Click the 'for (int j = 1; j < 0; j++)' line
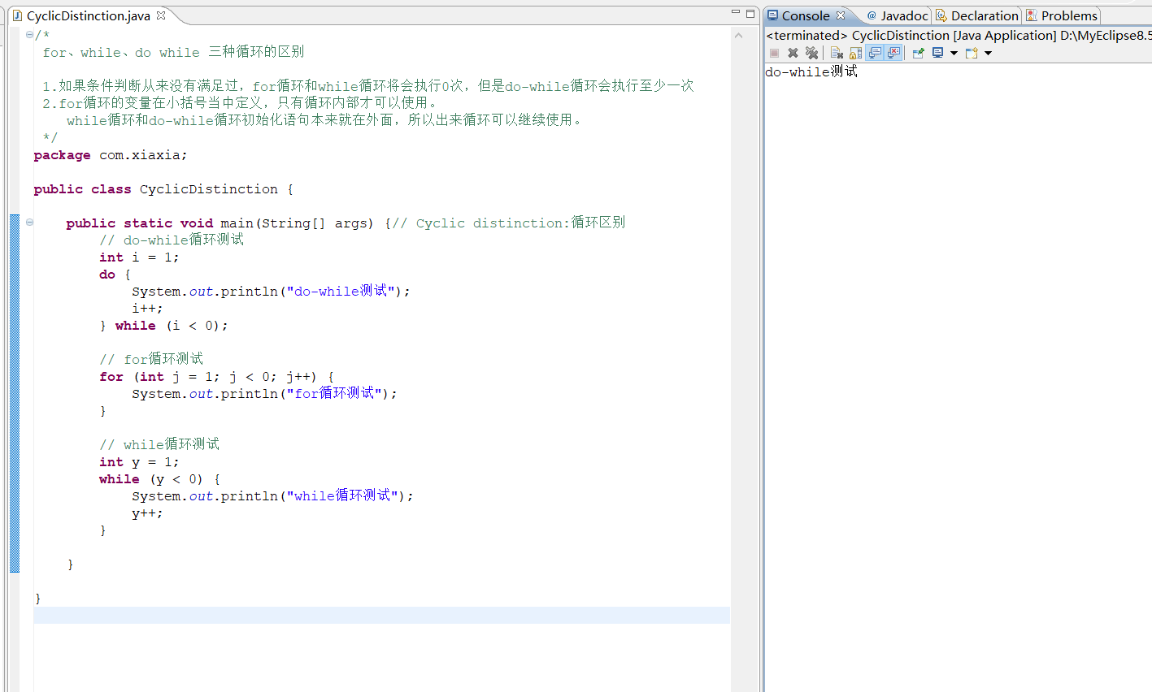The image size is (1152, 692). (216, 377)
